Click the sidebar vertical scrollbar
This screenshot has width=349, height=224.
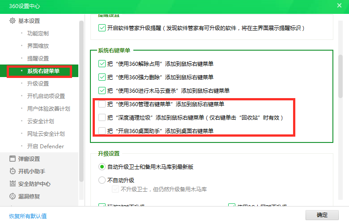81,101
